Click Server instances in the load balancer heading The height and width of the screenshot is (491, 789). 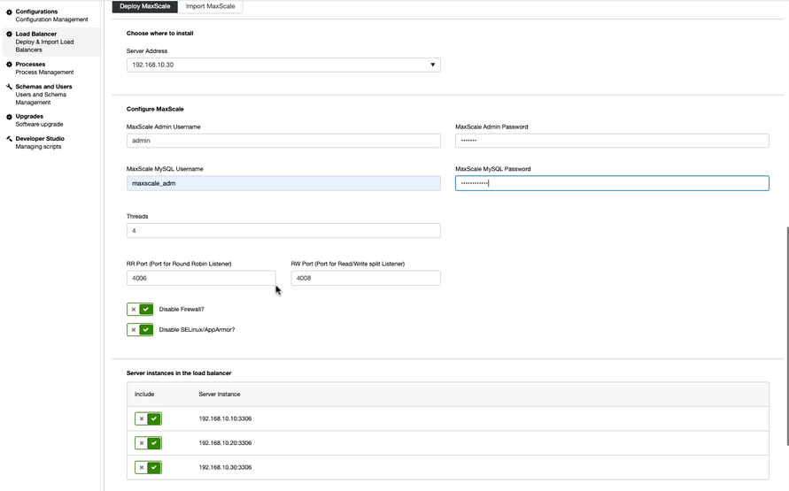[x=179, y=373]
